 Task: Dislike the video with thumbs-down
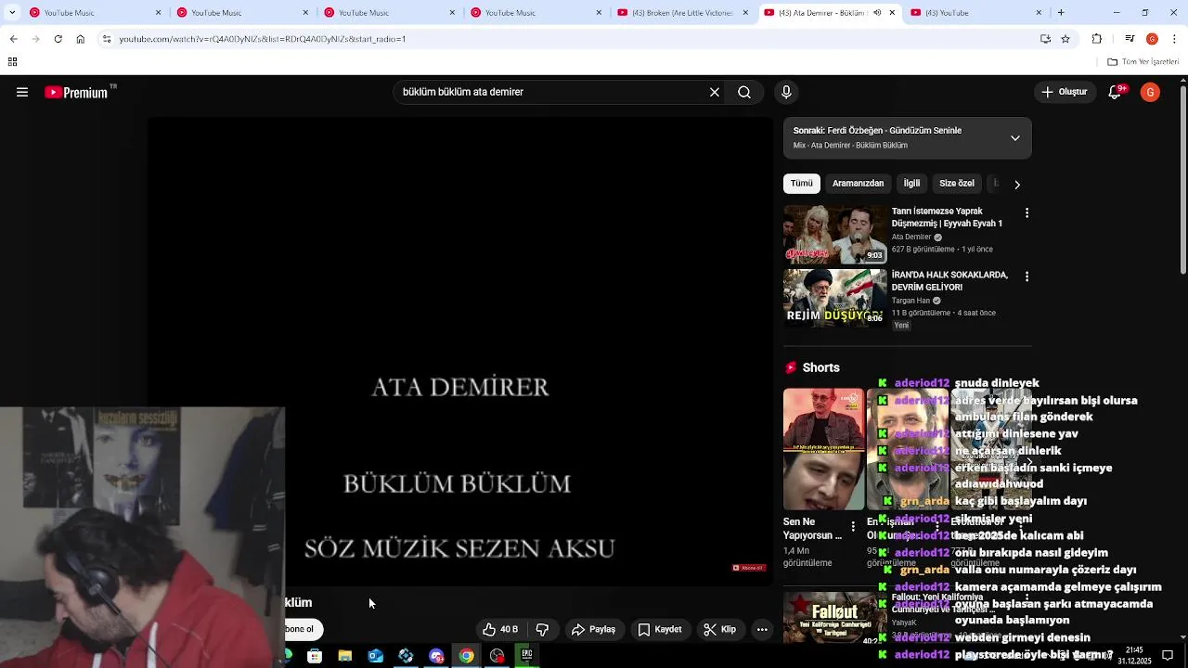pos(543,629)
